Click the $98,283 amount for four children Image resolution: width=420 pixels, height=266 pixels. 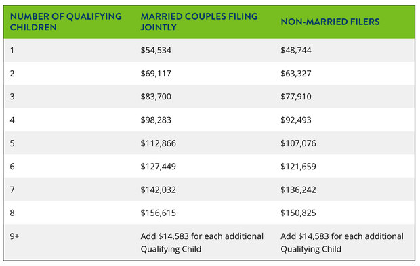pos(156,120)
